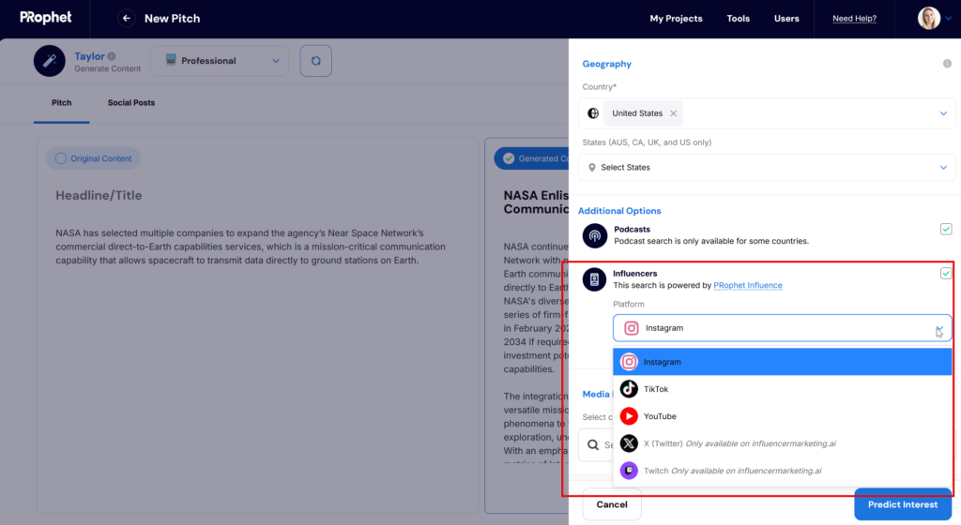Screen dimensions: 961x525
Task: Click the Geography section heading
Action: pos(607,64)
